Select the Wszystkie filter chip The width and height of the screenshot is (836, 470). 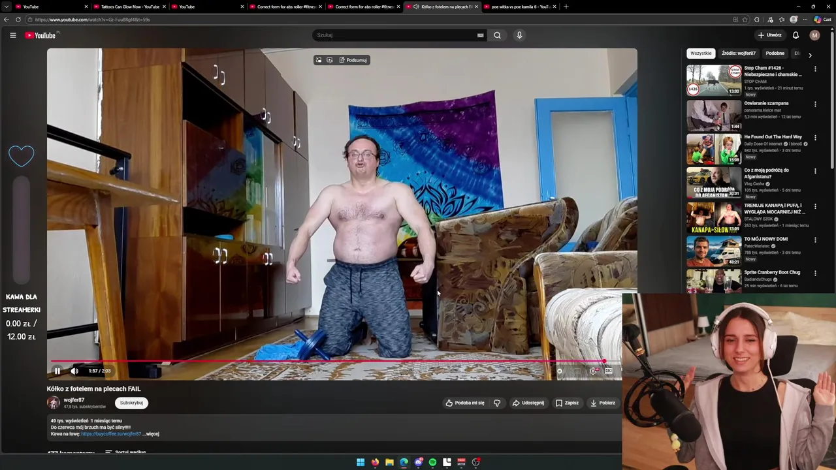(701, 54)
